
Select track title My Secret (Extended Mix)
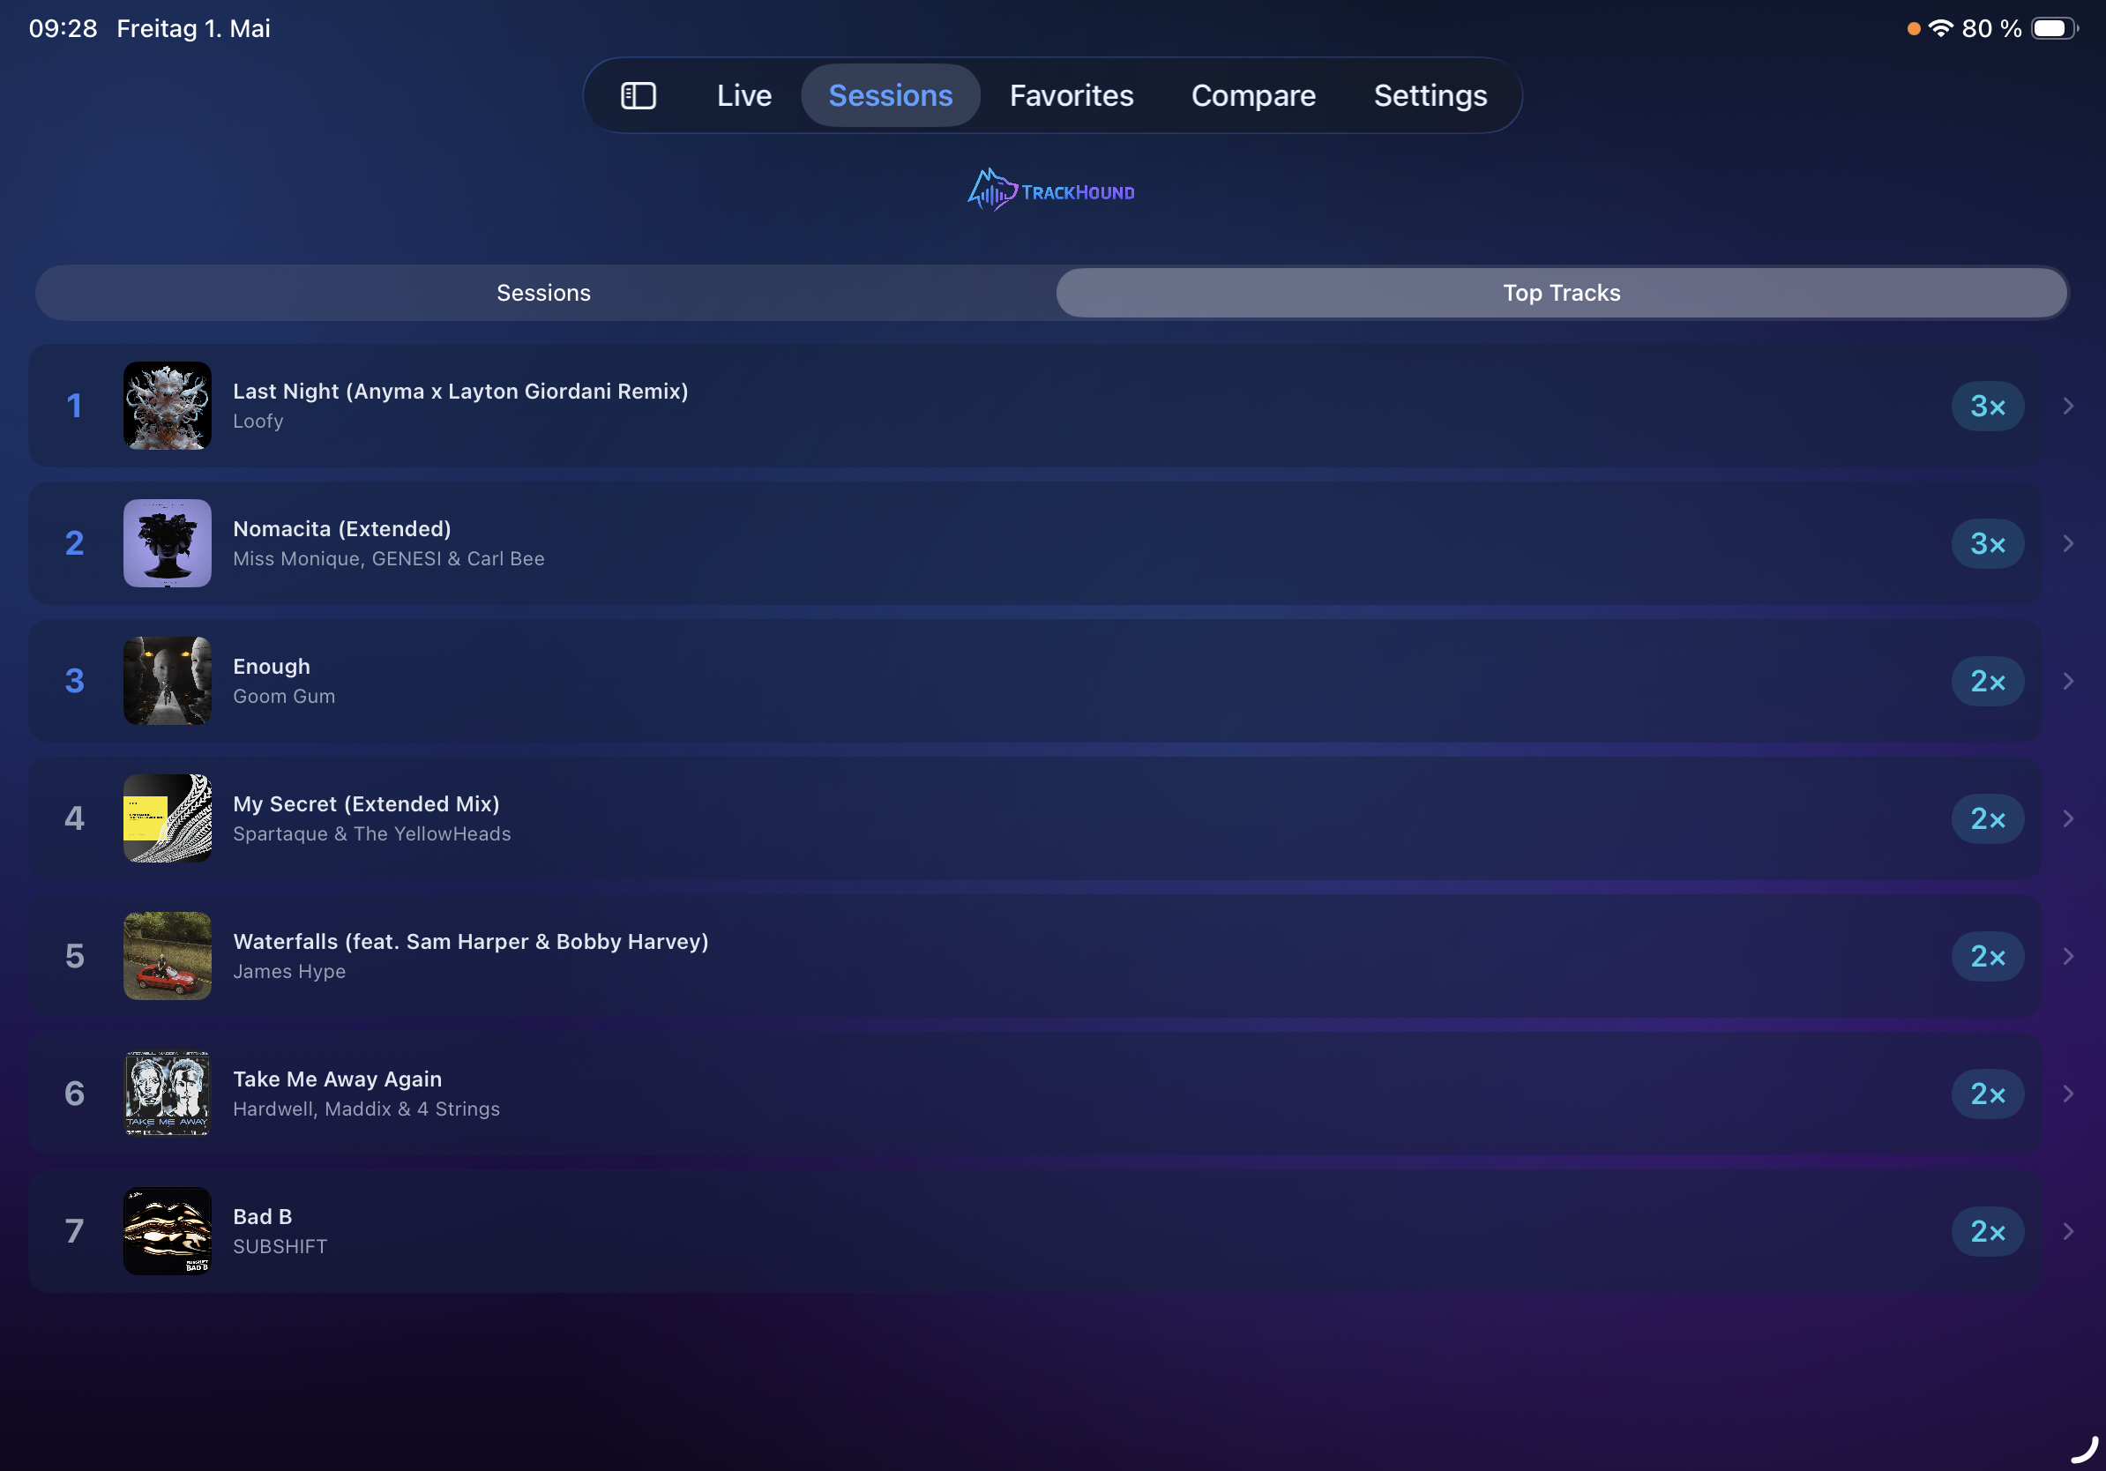point(366,804)
